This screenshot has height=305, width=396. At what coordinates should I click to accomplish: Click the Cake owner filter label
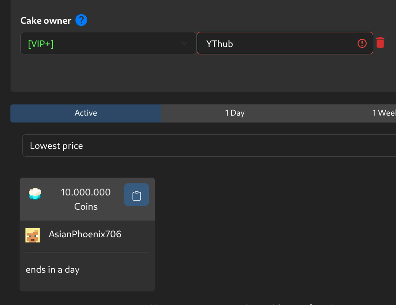45,20
